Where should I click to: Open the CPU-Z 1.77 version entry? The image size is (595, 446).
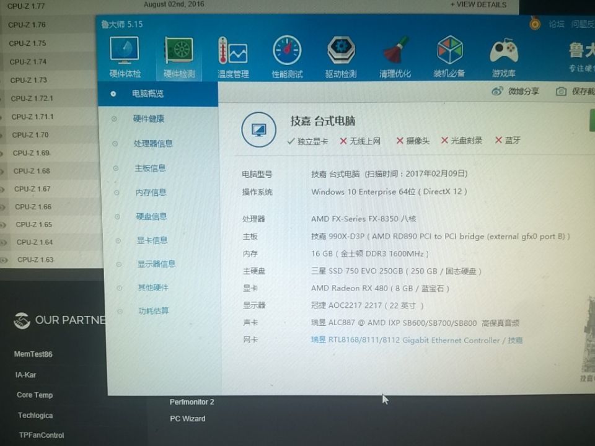[x=26, y=6]
